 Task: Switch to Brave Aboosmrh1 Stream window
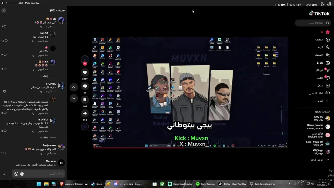74,184
